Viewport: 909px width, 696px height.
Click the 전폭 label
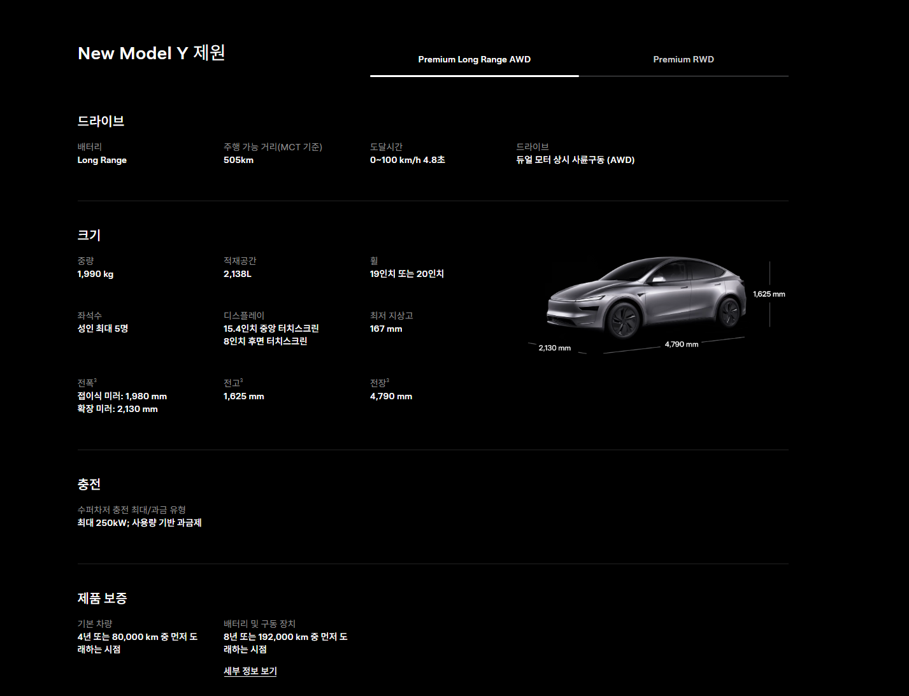click(86, 383)
